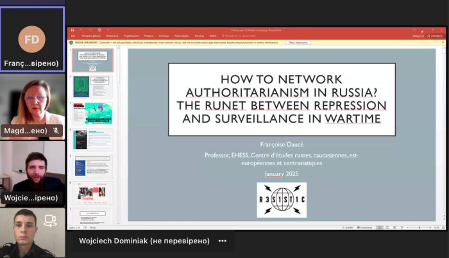Open the File tab in PowerPoint ribbon
The height and width of the screenshot is (258, 449).
(x=72, y=36)
